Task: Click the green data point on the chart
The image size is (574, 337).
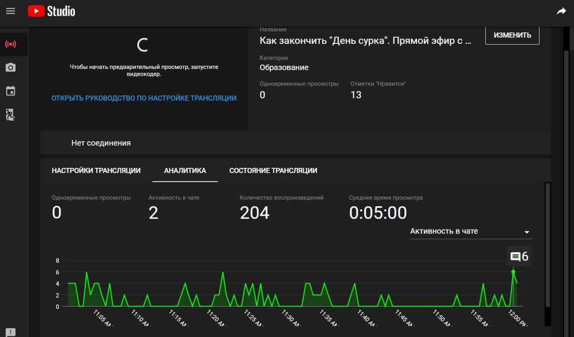Action: pos(513,272)
